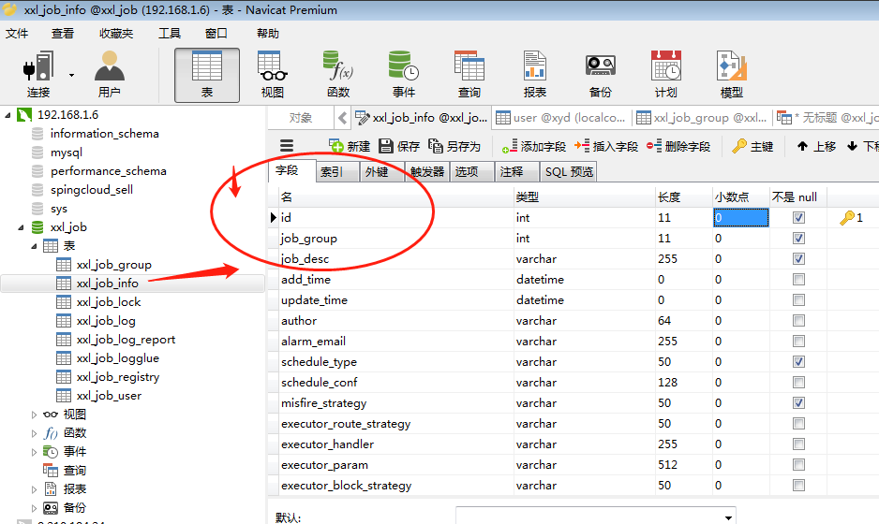Open the 计划 schedule toolbar button

(x=666, y=75)
